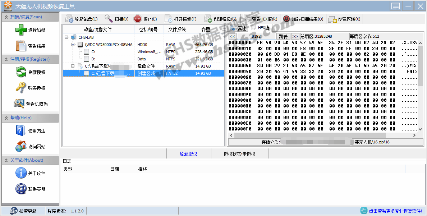Click the 容量 column header
Image resolution: width=427 pixels, height=216 pixels.
[206, 29]
